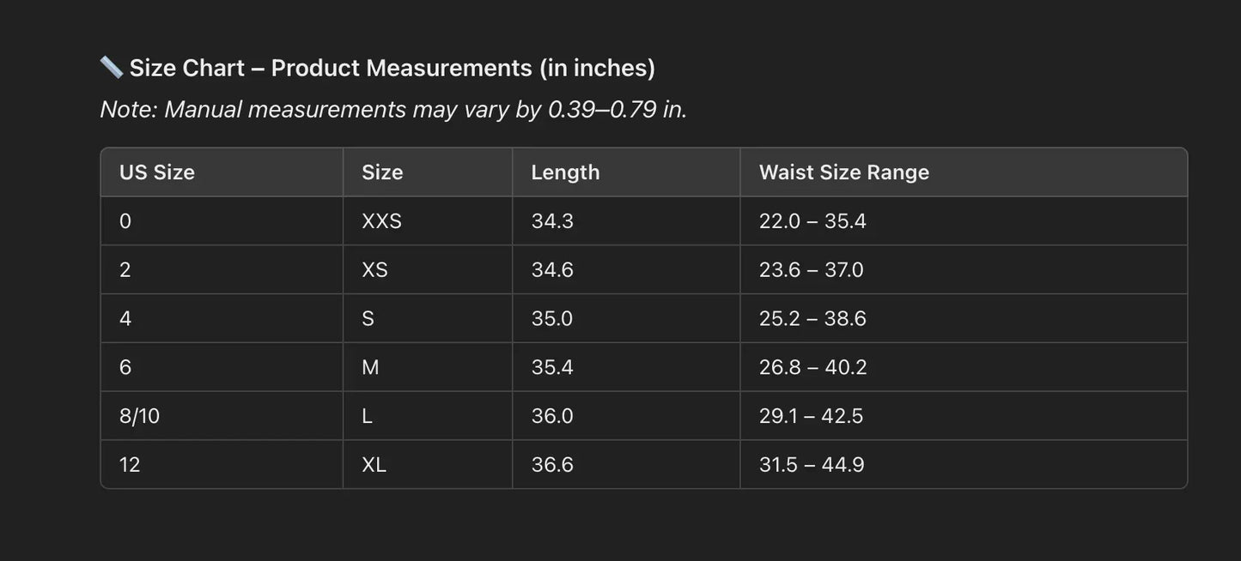Click the M size cell
This screenshot has width=1241, height=561.
point(370,368)
